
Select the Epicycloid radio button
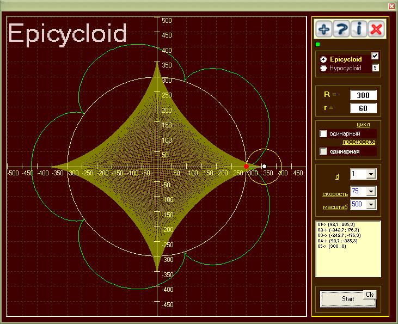[x=324, y=59]
